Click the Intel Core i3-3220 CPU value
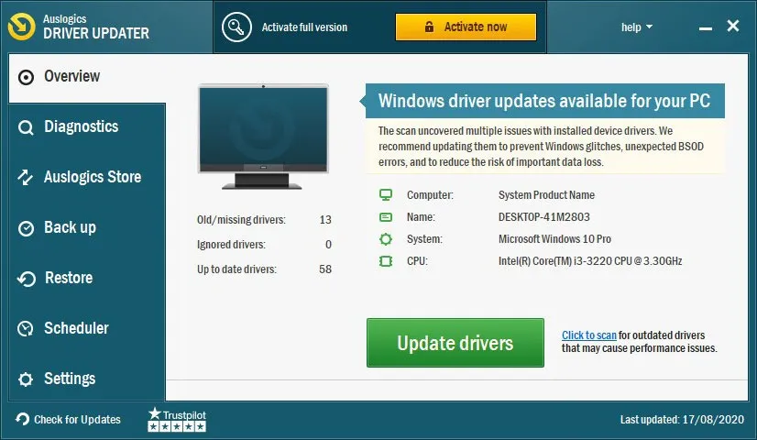This screenshot has width=757, height=440. (590, 261)
